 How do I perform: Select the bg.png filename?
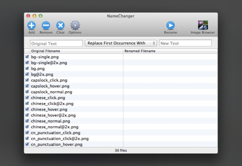coord(38,69)
